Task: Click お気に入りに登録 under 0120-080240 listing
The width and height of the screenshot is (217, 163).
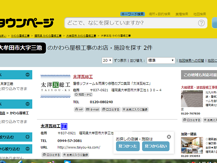Action: [135, 109]
